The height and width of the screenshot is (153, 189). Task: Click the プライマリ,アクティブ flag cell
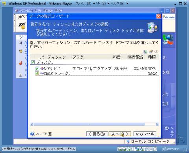point(92,68)
